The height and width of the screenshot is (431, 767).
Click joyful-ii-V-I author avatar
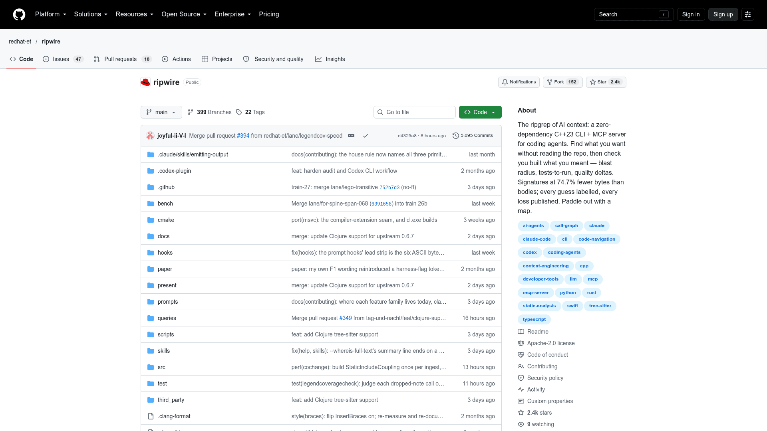tap(150, 136)
